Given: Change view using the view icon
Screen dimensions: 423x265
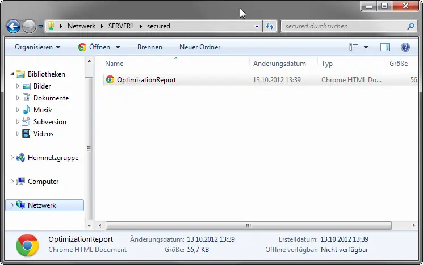Looking at the screenshot, I should click(353, 47).
